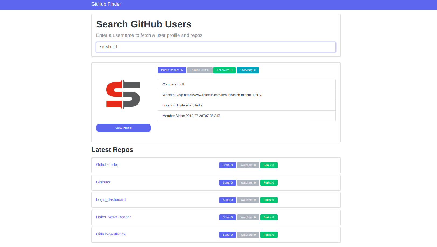The width and height of the screenshot is (437, 247).
Task: Click the user avatar image
Action: (123, 94)
